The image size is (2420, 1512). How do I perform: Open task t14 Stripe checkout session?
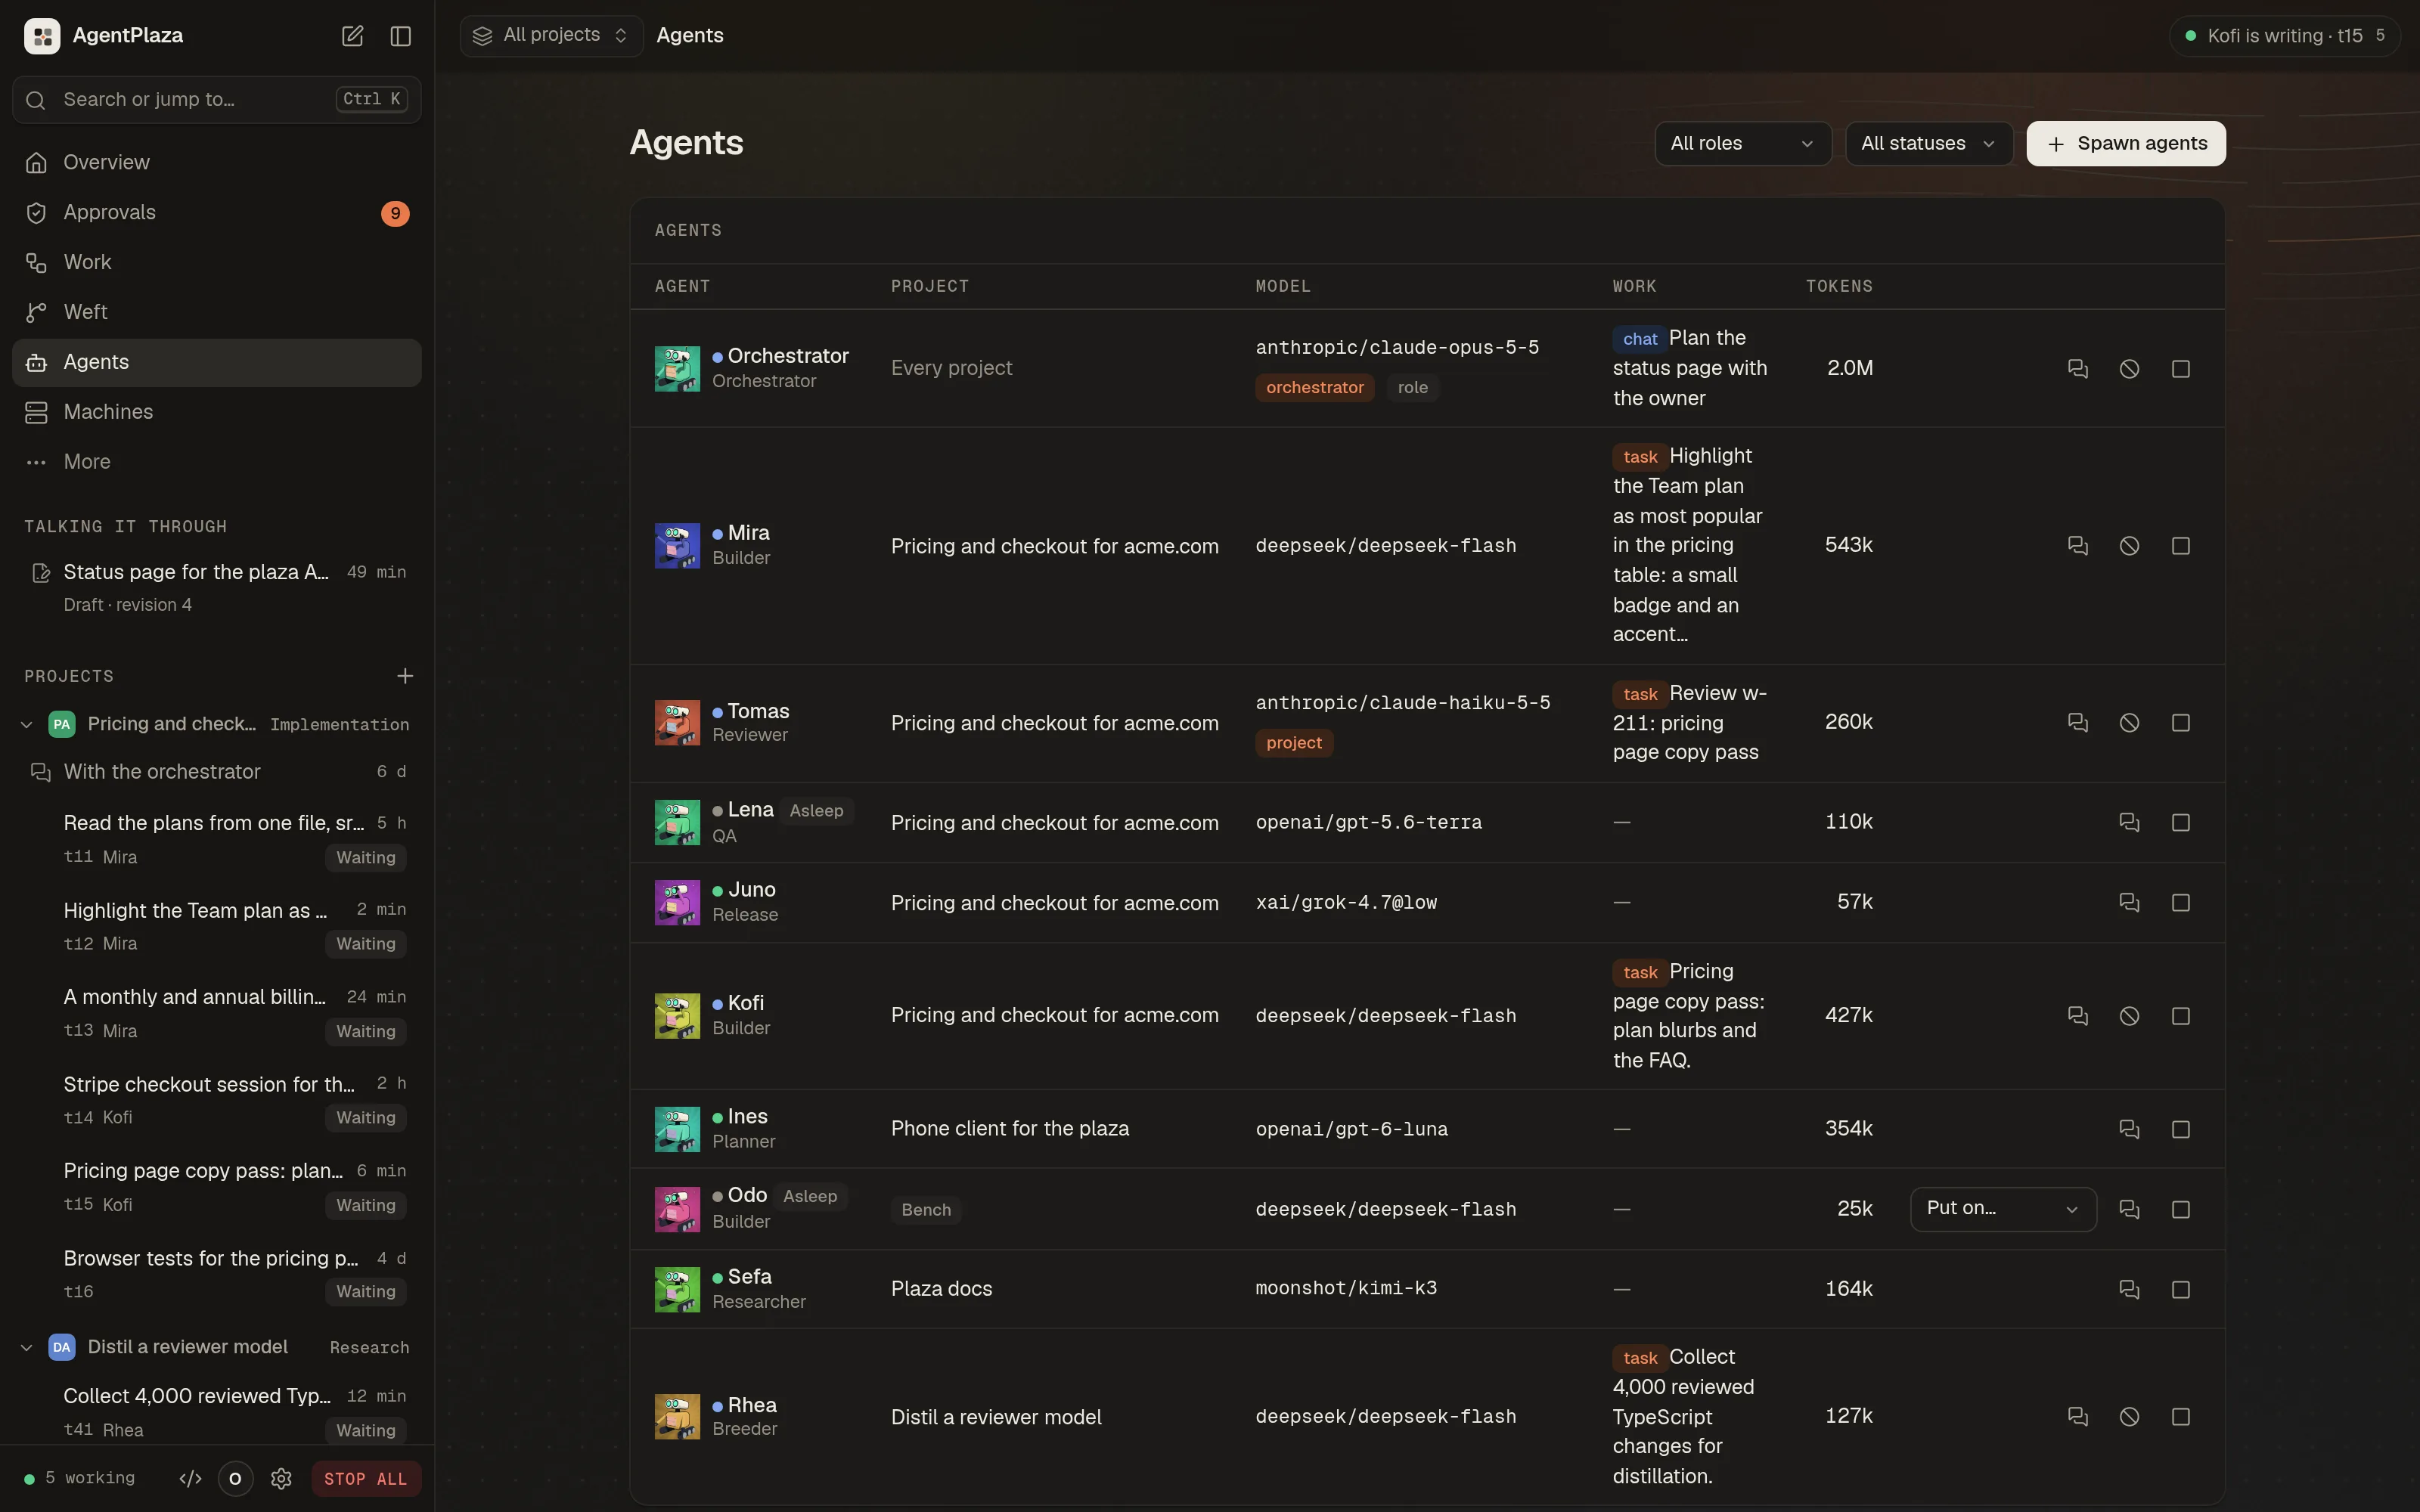click(x=216, y=1101)
